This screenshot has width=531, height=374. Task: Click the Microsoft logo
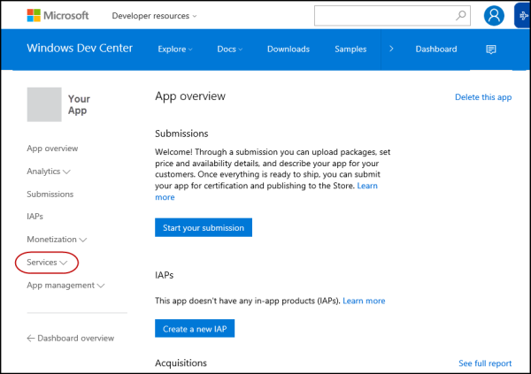(x=58, y=15)
